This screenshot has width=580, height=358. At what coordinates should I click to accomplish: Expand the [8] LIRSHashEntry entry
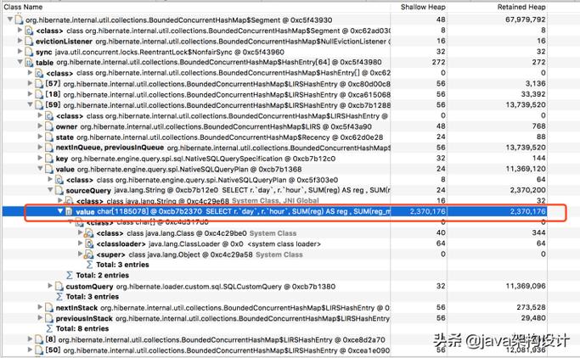coord(30,339)
